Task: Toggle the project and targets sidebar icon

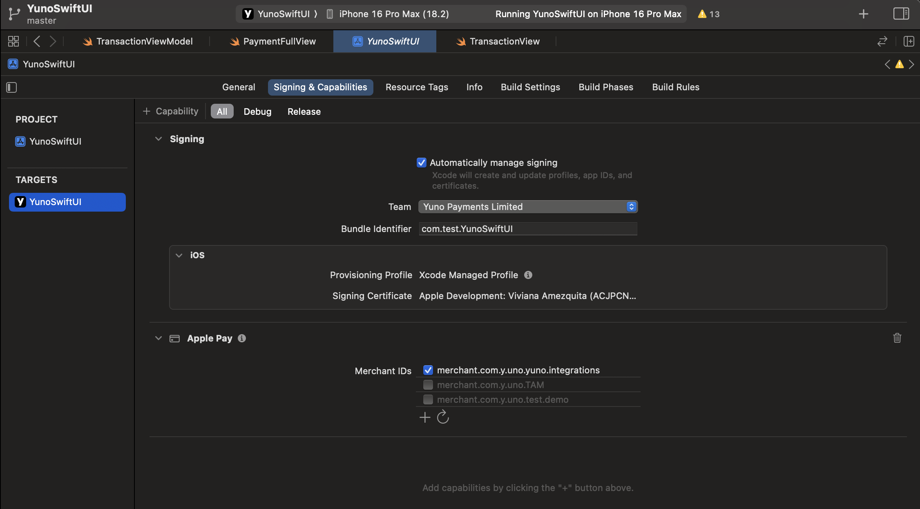Action: coord(11,87)
